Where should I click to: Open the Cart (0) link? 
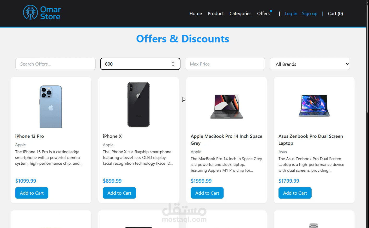coord(335,13)
